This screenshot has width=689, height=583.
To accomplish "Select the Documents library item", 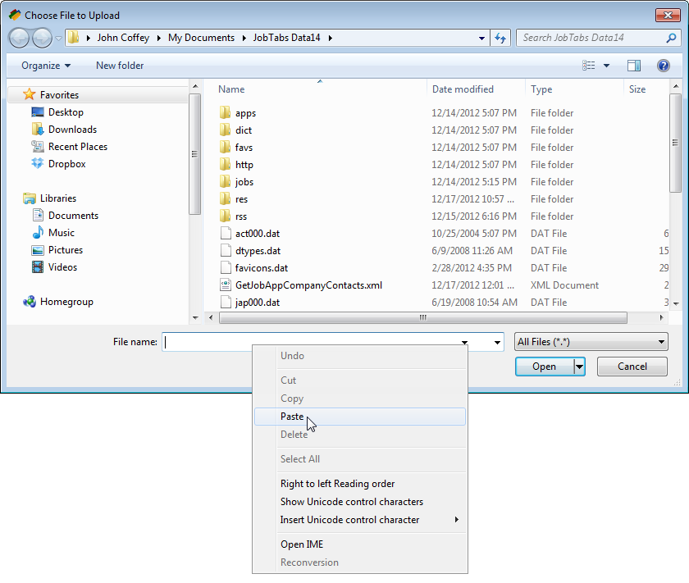I will pos(73,216).
